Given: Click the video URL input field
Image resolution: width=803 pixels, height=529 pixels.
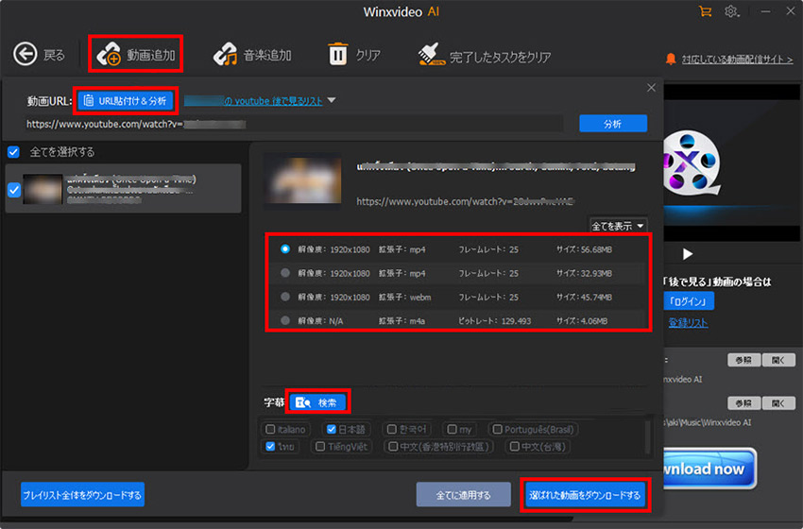Looking at the screenshot, I should pyautogui.click(x=295, y=124).
